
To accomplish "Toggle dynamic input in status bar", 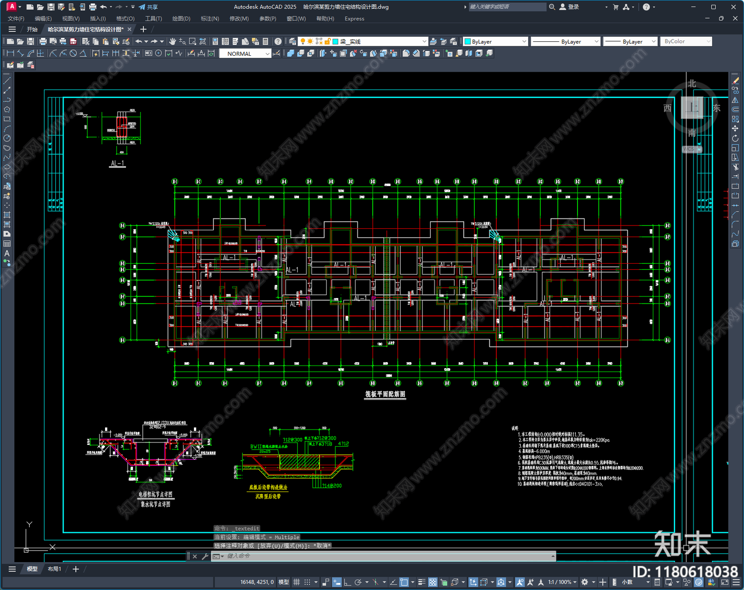I will [x=337, y=582].
